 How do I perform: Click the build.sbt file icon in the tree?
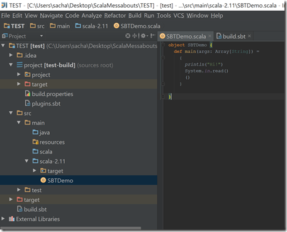pyautogui.click(x=20, y=209)
